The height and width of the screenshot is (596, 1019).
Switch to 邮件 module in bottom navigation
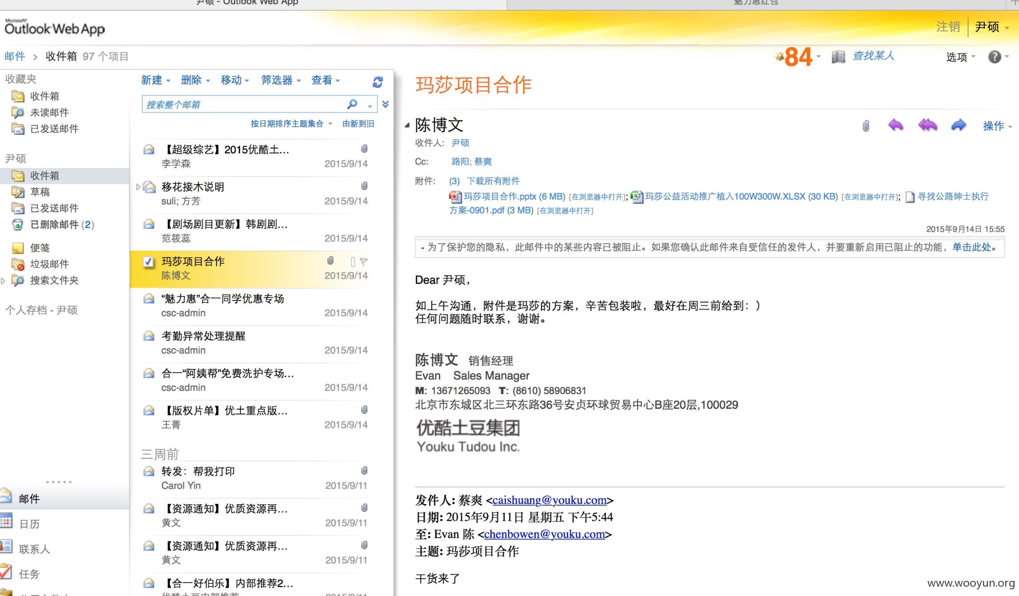(29, 499)
